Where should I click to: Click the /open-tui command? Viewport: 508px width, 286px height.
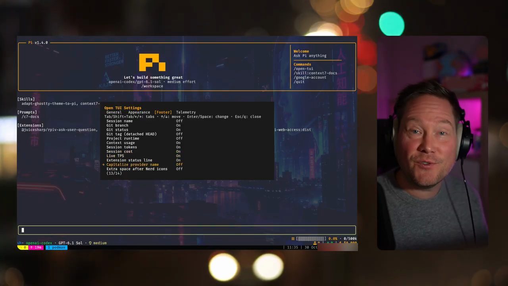303,69
